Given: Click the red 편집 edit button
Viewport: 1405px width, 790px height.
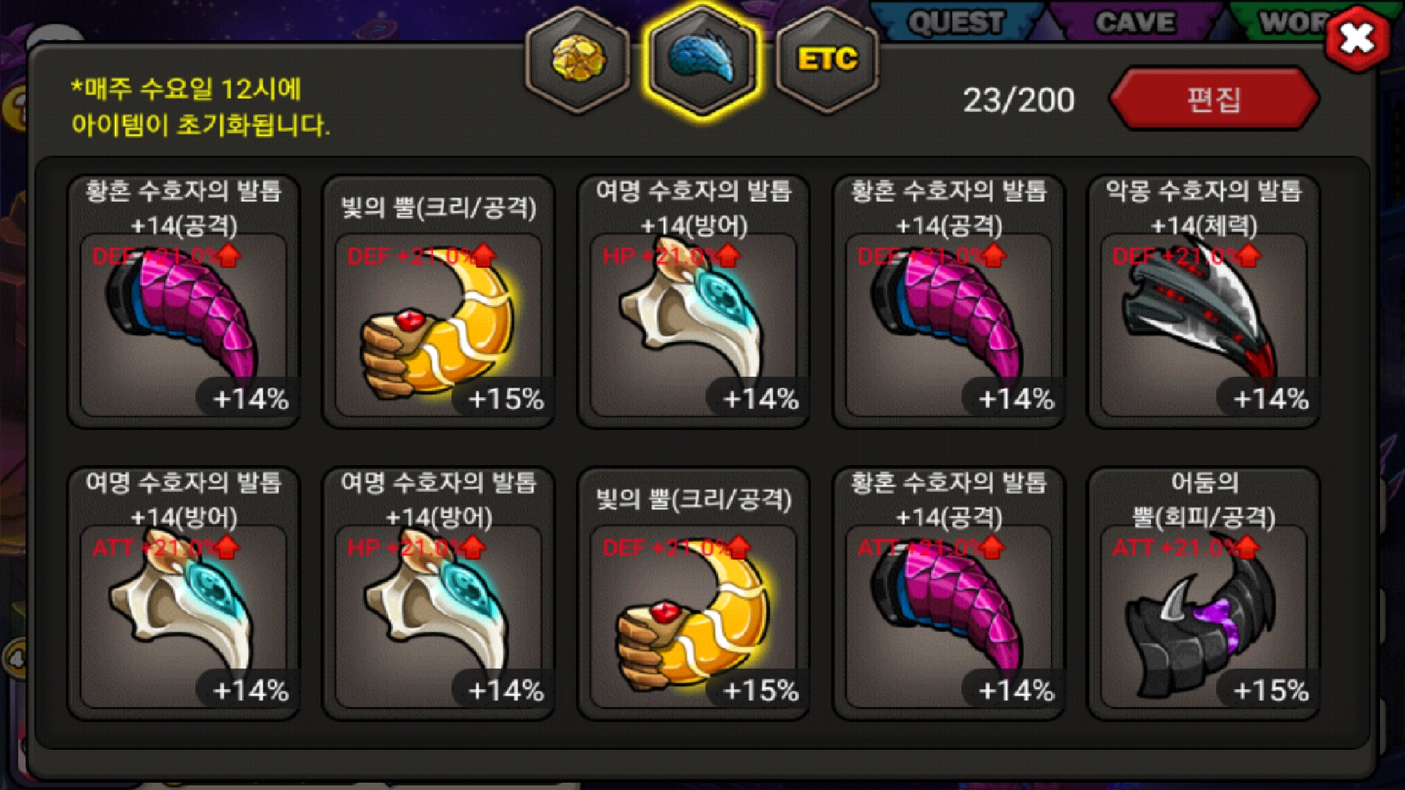Looking at the screenshot, I should click(x=1214, y=99).
